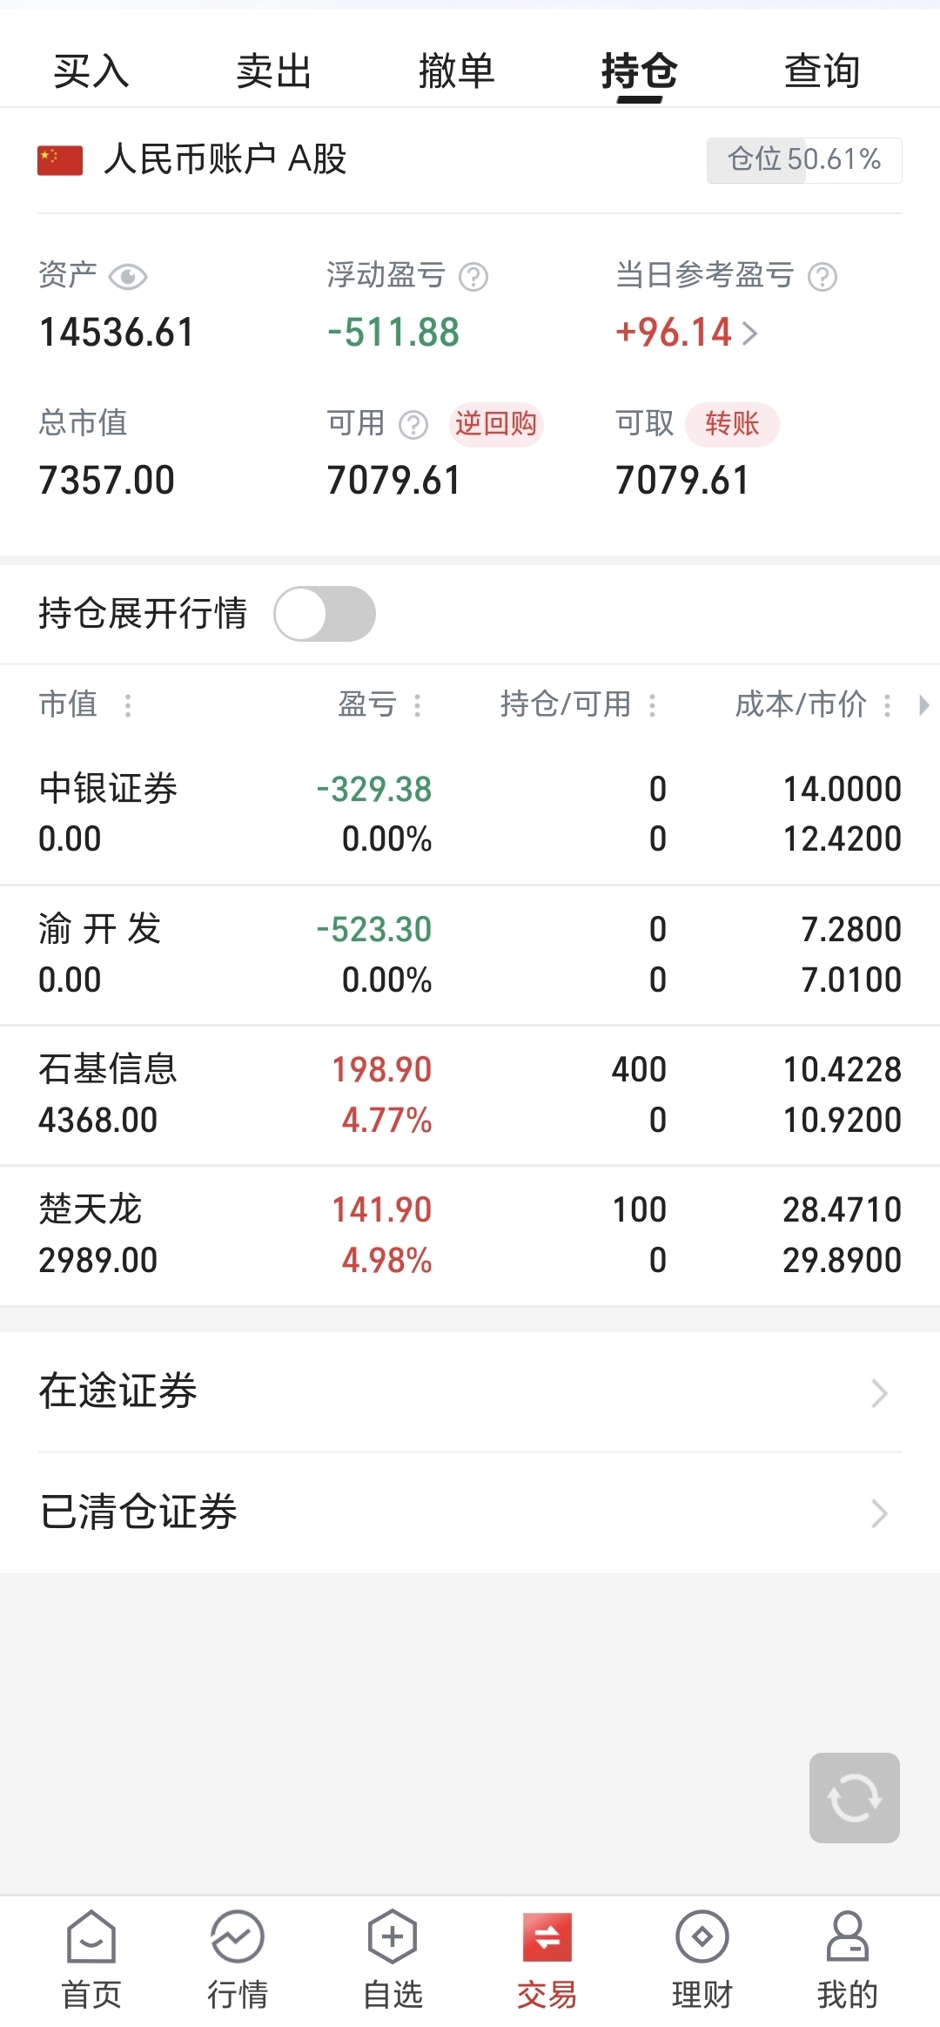Tap the 逆回购 button

click(496, 424)
